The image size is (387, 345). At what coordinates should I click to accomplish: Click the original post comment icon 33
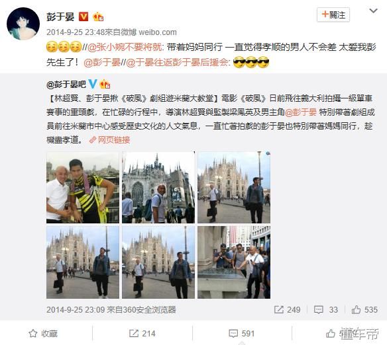click(326, 309)
